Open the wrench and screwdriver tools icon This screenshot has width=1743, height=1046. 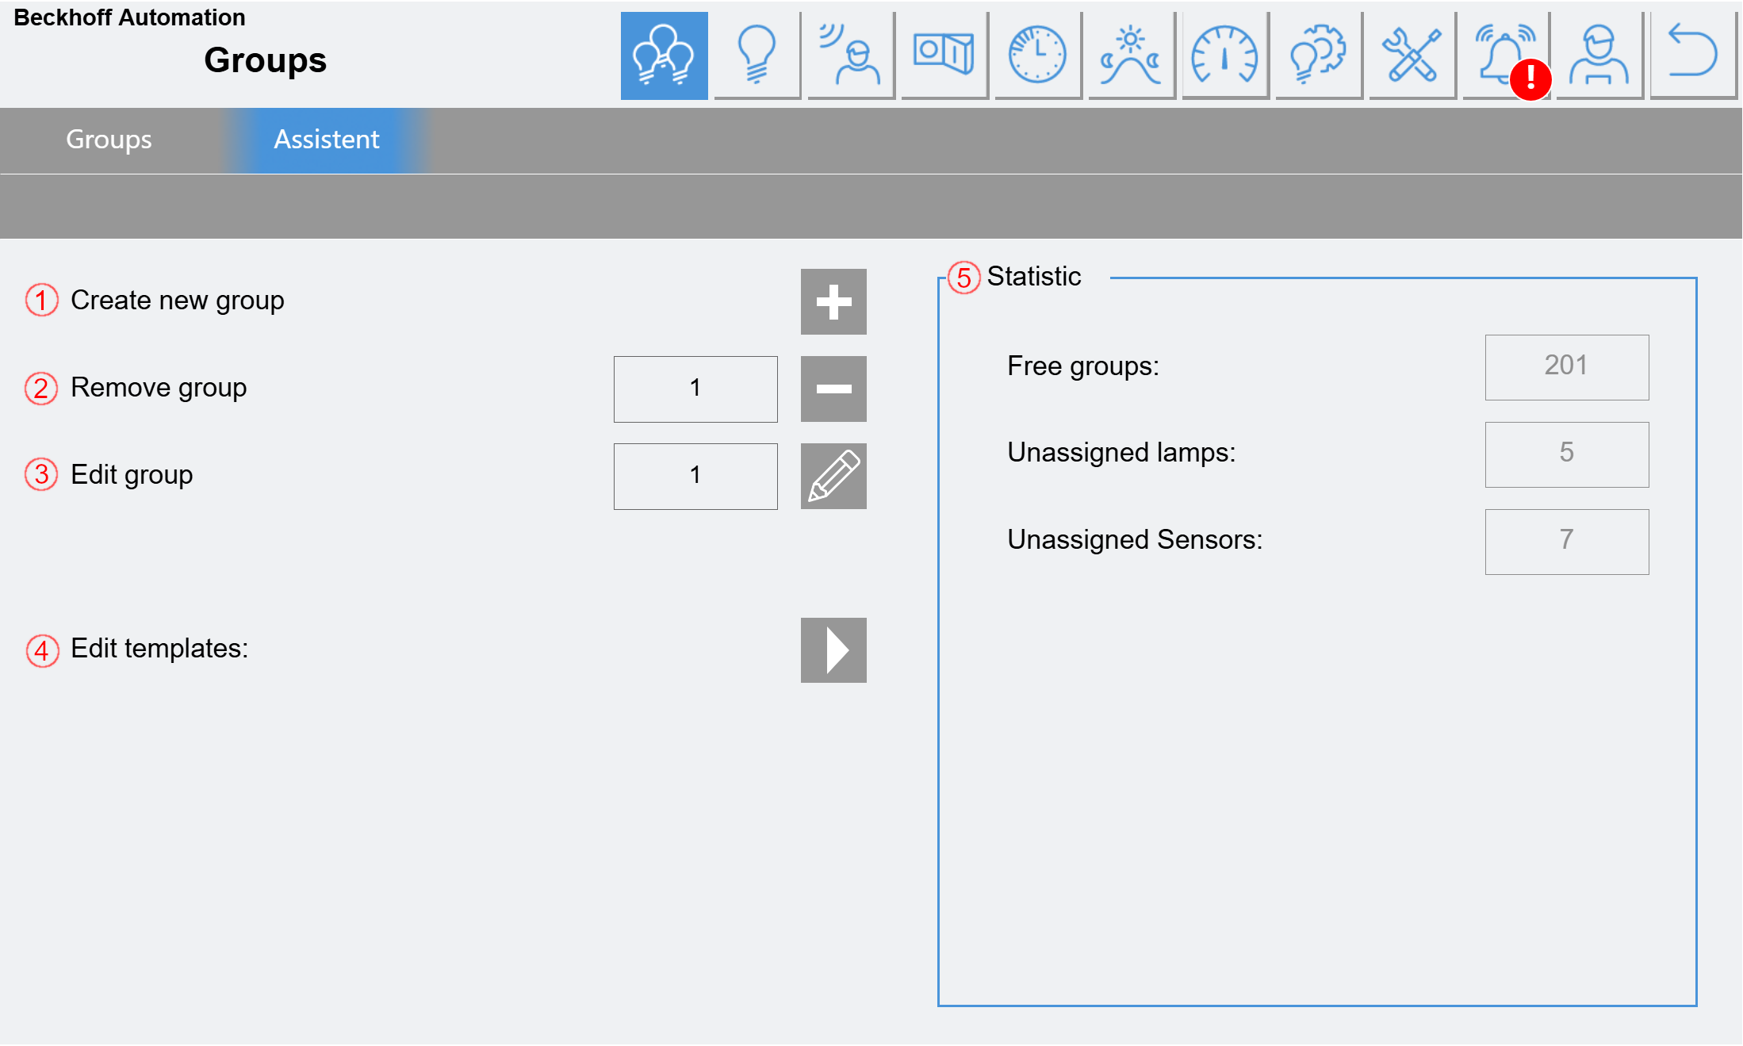1412,56
